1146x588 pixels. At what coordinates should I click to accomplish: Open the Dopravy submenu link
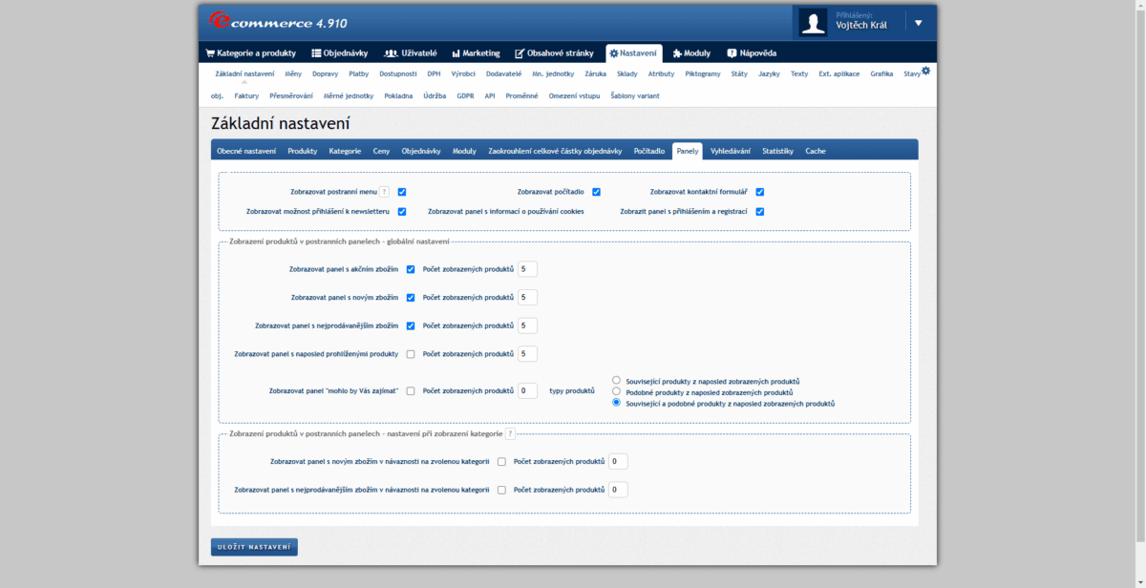(x=325, y=73)
